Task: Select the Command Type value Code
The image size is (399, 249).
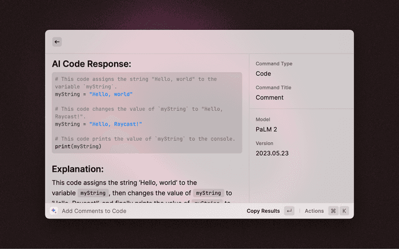Action: point(263,73)
